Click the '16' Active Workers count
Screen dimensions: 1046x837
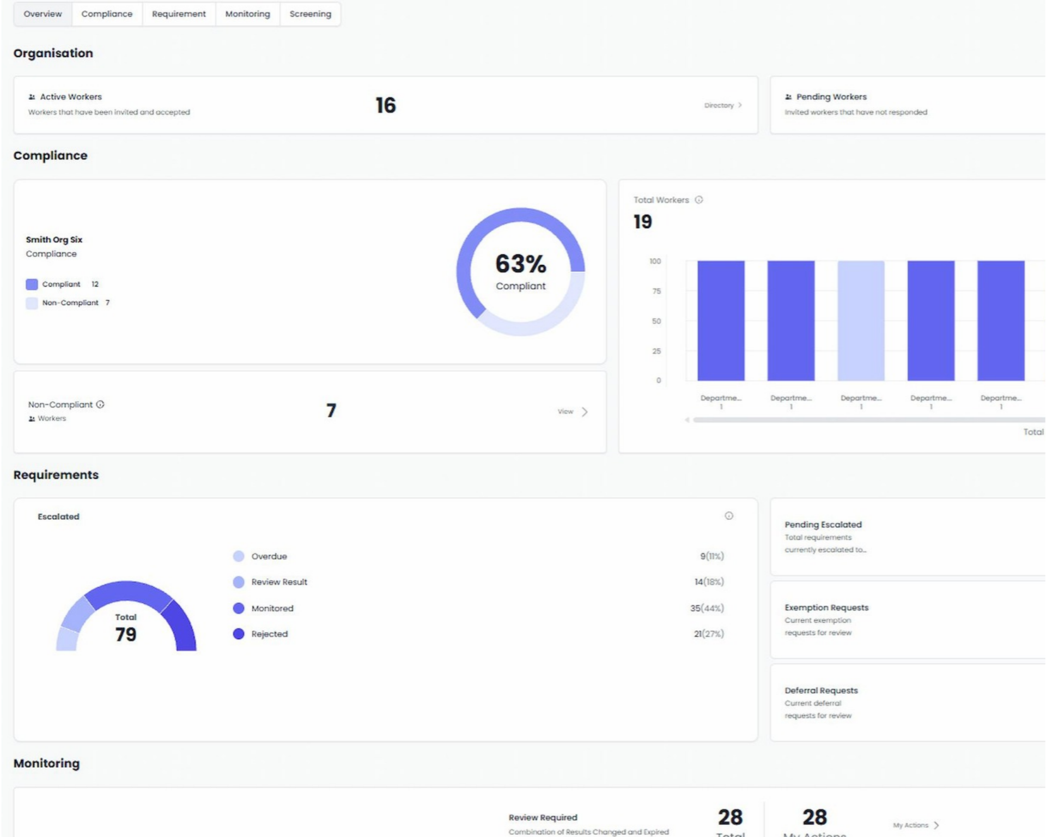[x=386, y=105]
